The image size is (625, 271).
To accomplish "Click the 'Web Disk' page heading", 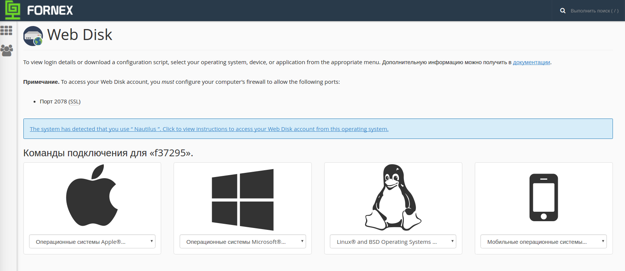I will (80, 35).
